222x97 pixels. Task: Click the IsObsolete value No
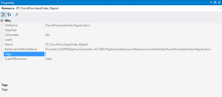48,35
